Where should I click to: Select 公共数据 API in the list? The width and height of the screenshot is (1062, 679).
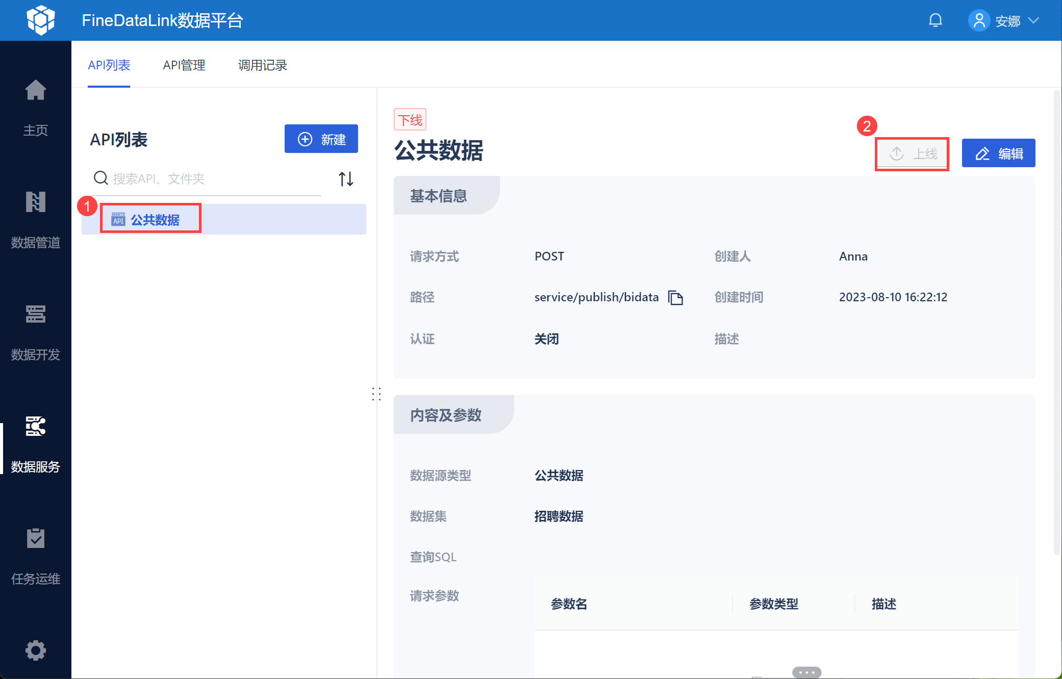click(155, 220)
